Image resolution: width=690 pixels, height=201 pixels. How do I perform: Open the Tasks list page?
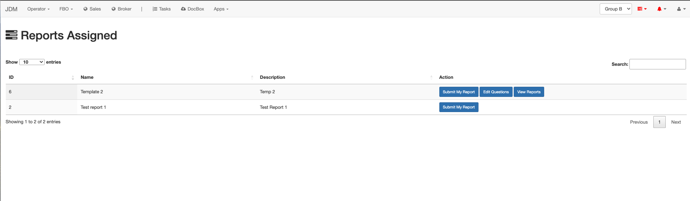pyautogui.click(x=161, y=9)
